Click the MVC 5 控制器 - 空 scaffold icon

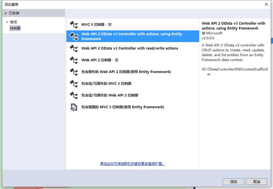[x=74, y=25]
